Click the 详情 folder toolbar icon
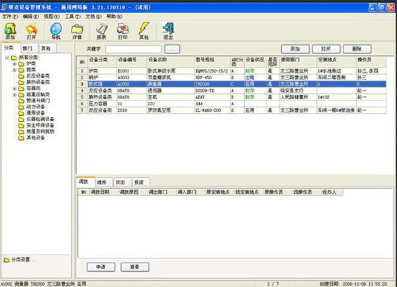Viewport: 397px width, 287px height. point(77,31)
